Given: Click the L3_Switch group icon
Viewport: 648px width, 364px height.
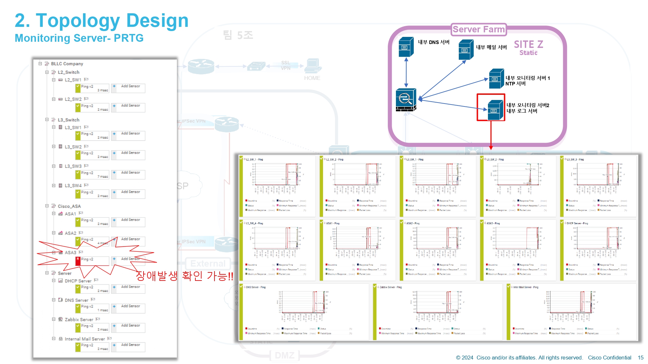Looking at the screenshot, I should [54, 120].
